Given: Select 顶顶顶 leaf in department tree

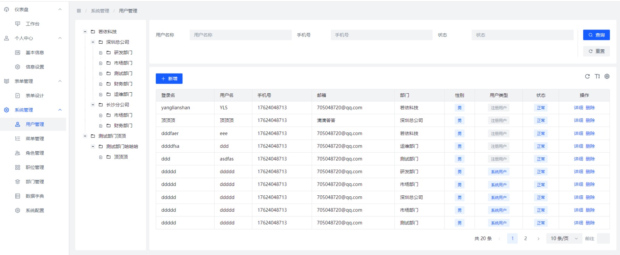Looking at the screenshot, I should click(121, 157).
